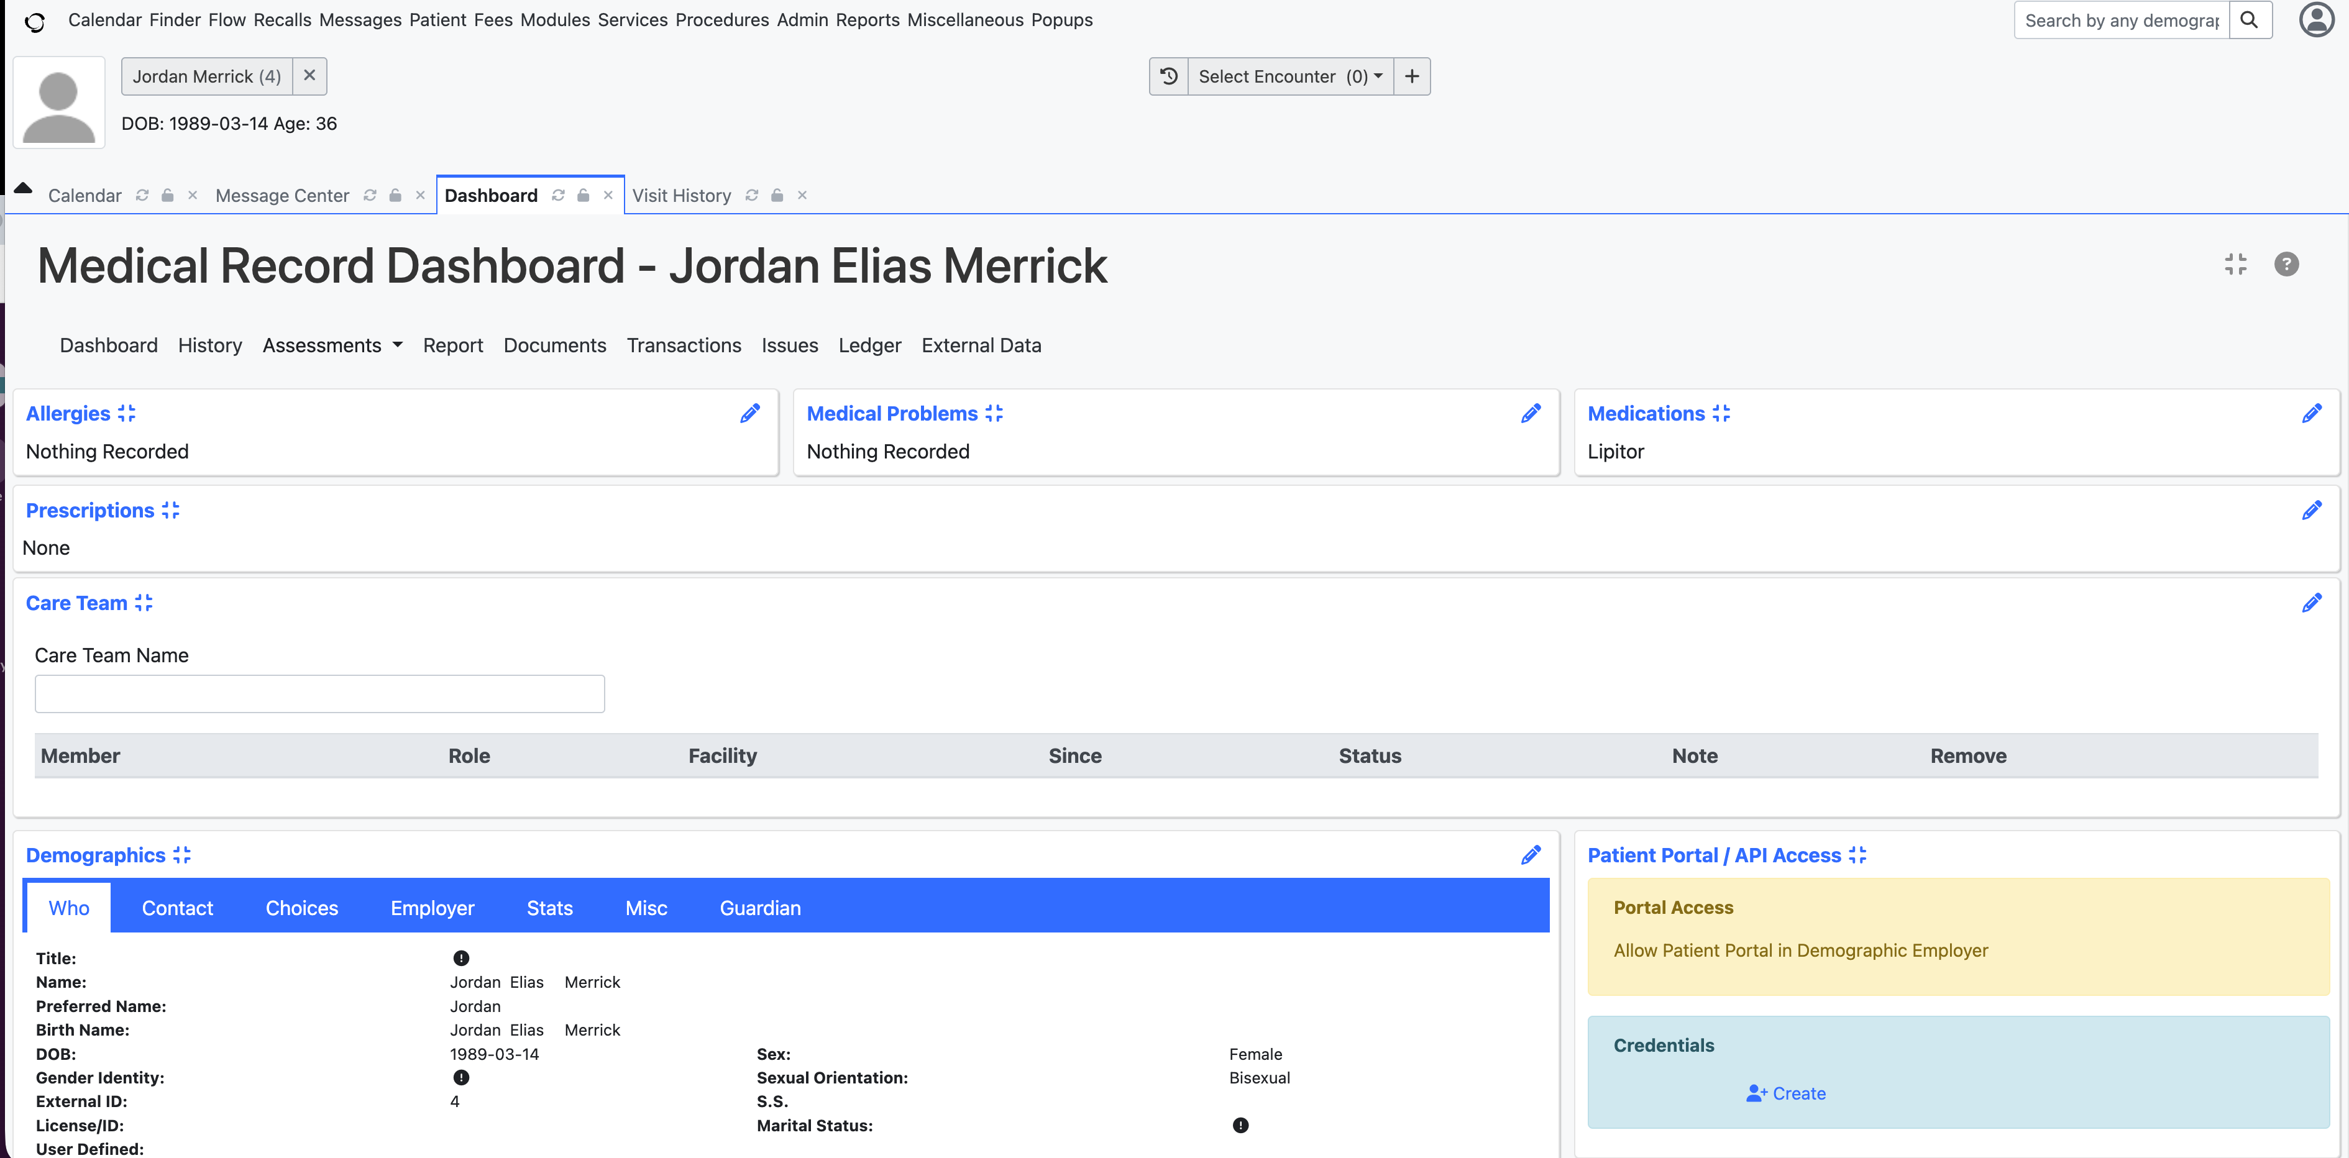Open the Allergies edit pencil
The image size is (2349, 1158).
[x=751, y=413]
